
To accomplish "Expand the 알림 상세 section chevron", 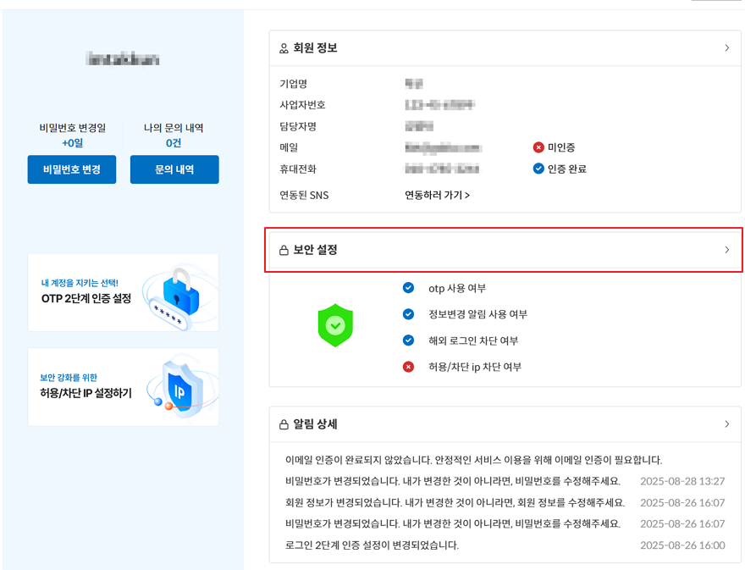I will point(726,423).
